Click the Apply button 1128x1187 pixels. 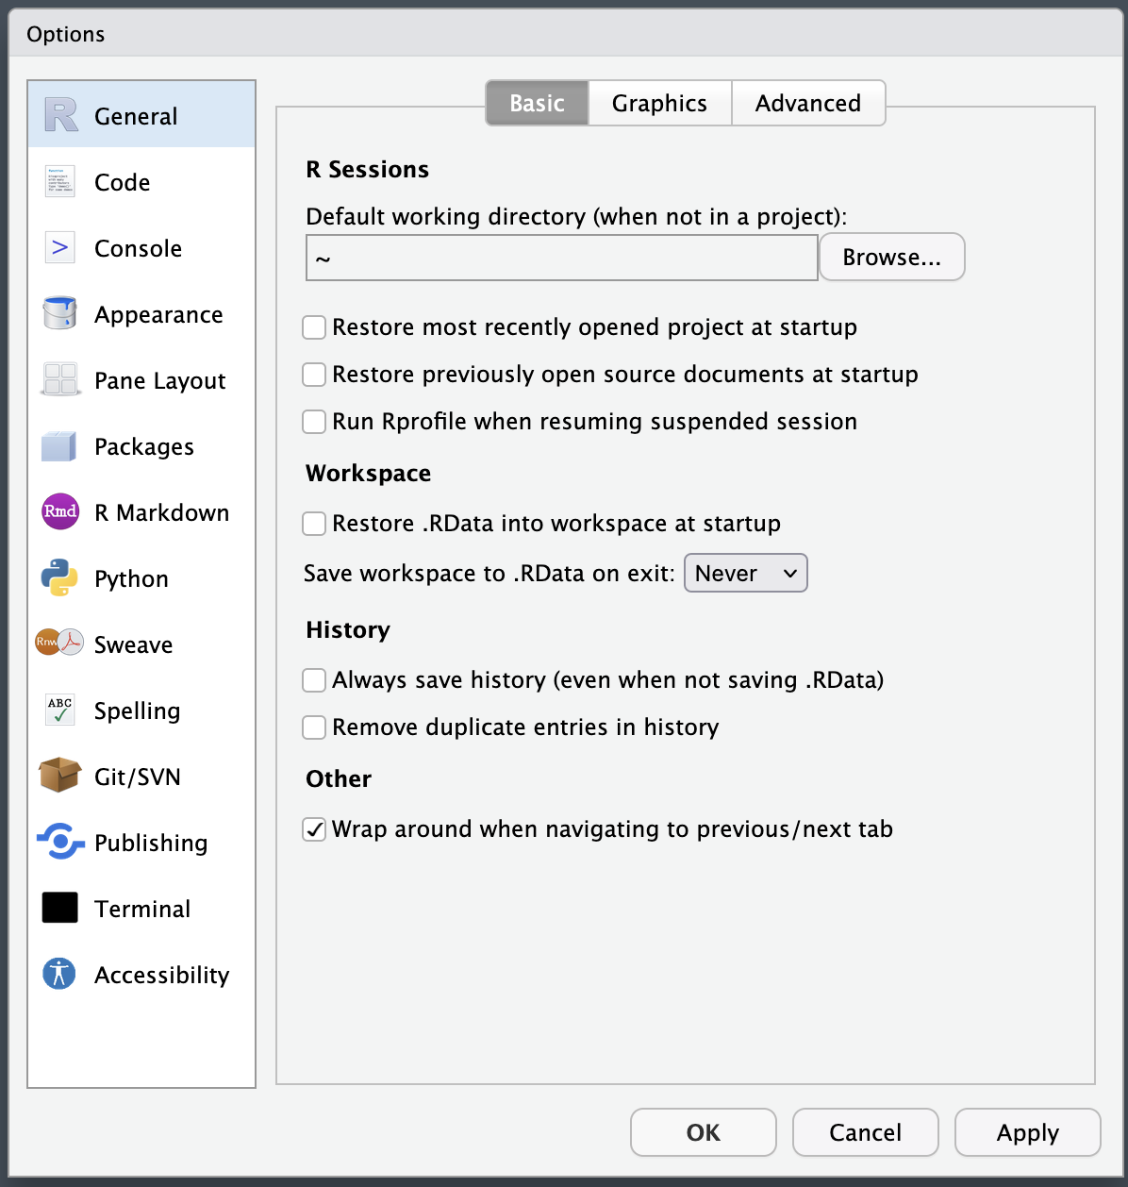pos(1028,1132)
